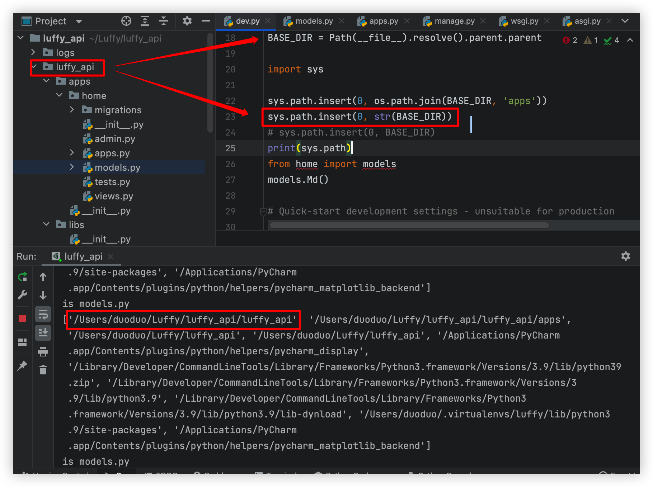Click the rerun luffy_api button
This screenshot has width=653, height=487.
[x=22, y=277]
